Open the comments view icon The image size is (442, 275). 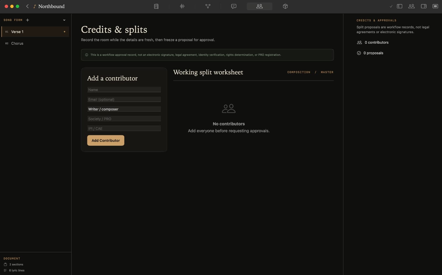click(x=234, y=6)
